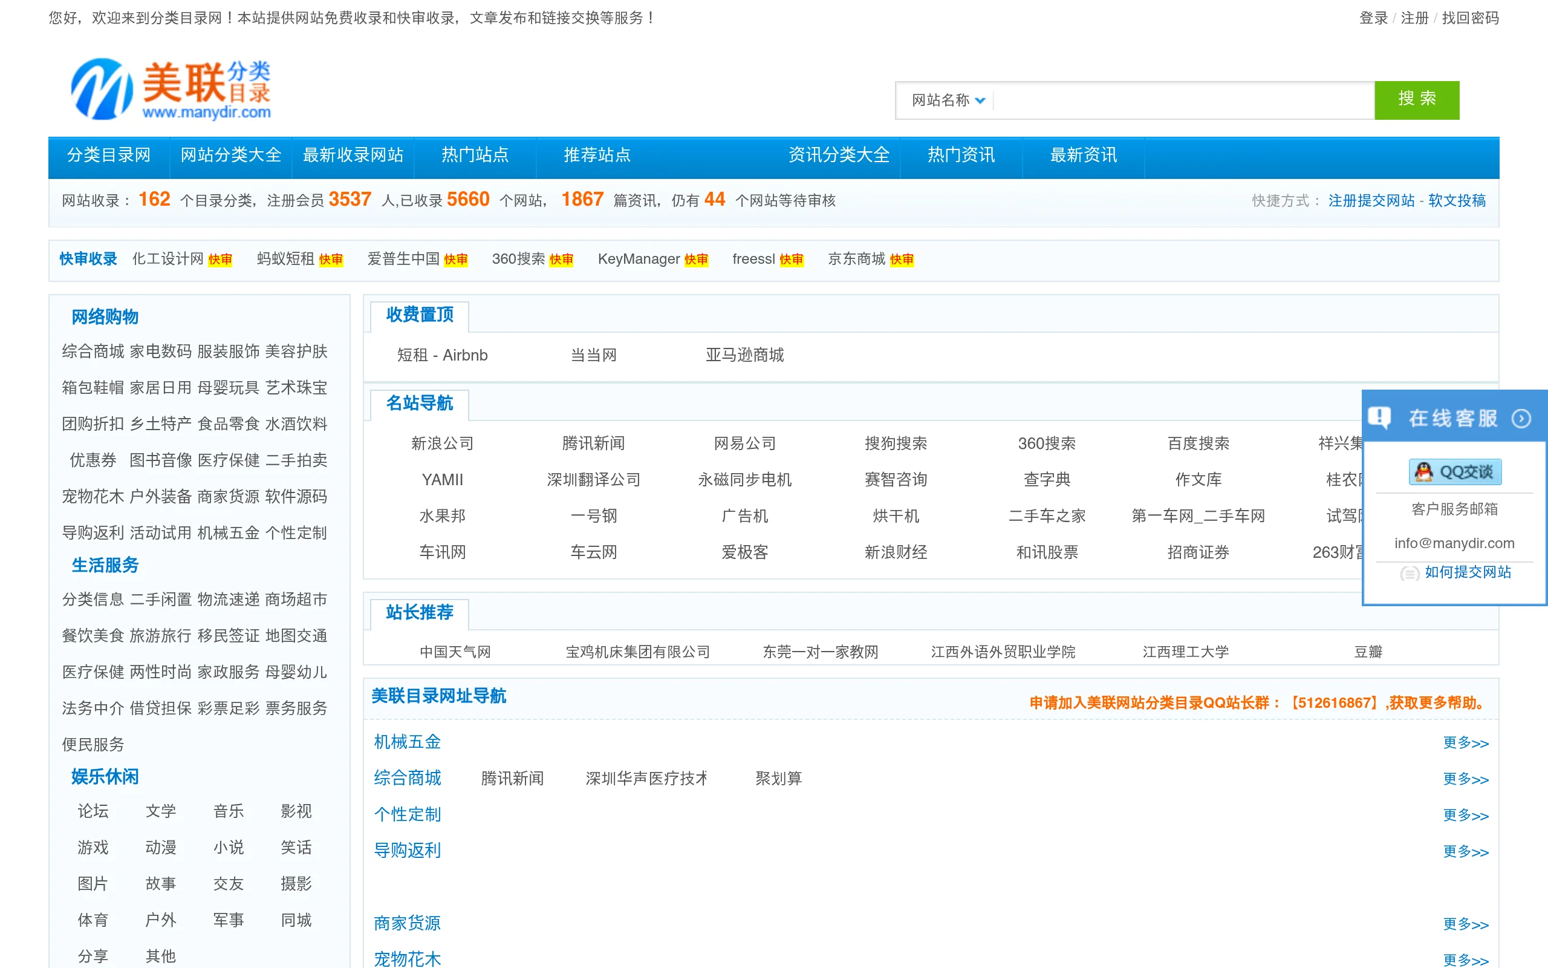Click the 快审 badge beside 京东商城
1548x968 pixels.
point(902,260)
